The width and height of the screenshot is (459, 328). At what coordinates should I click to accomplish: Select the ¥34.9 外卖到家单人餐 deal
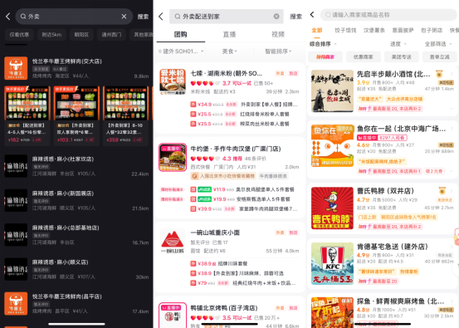[x=244, y=105]
